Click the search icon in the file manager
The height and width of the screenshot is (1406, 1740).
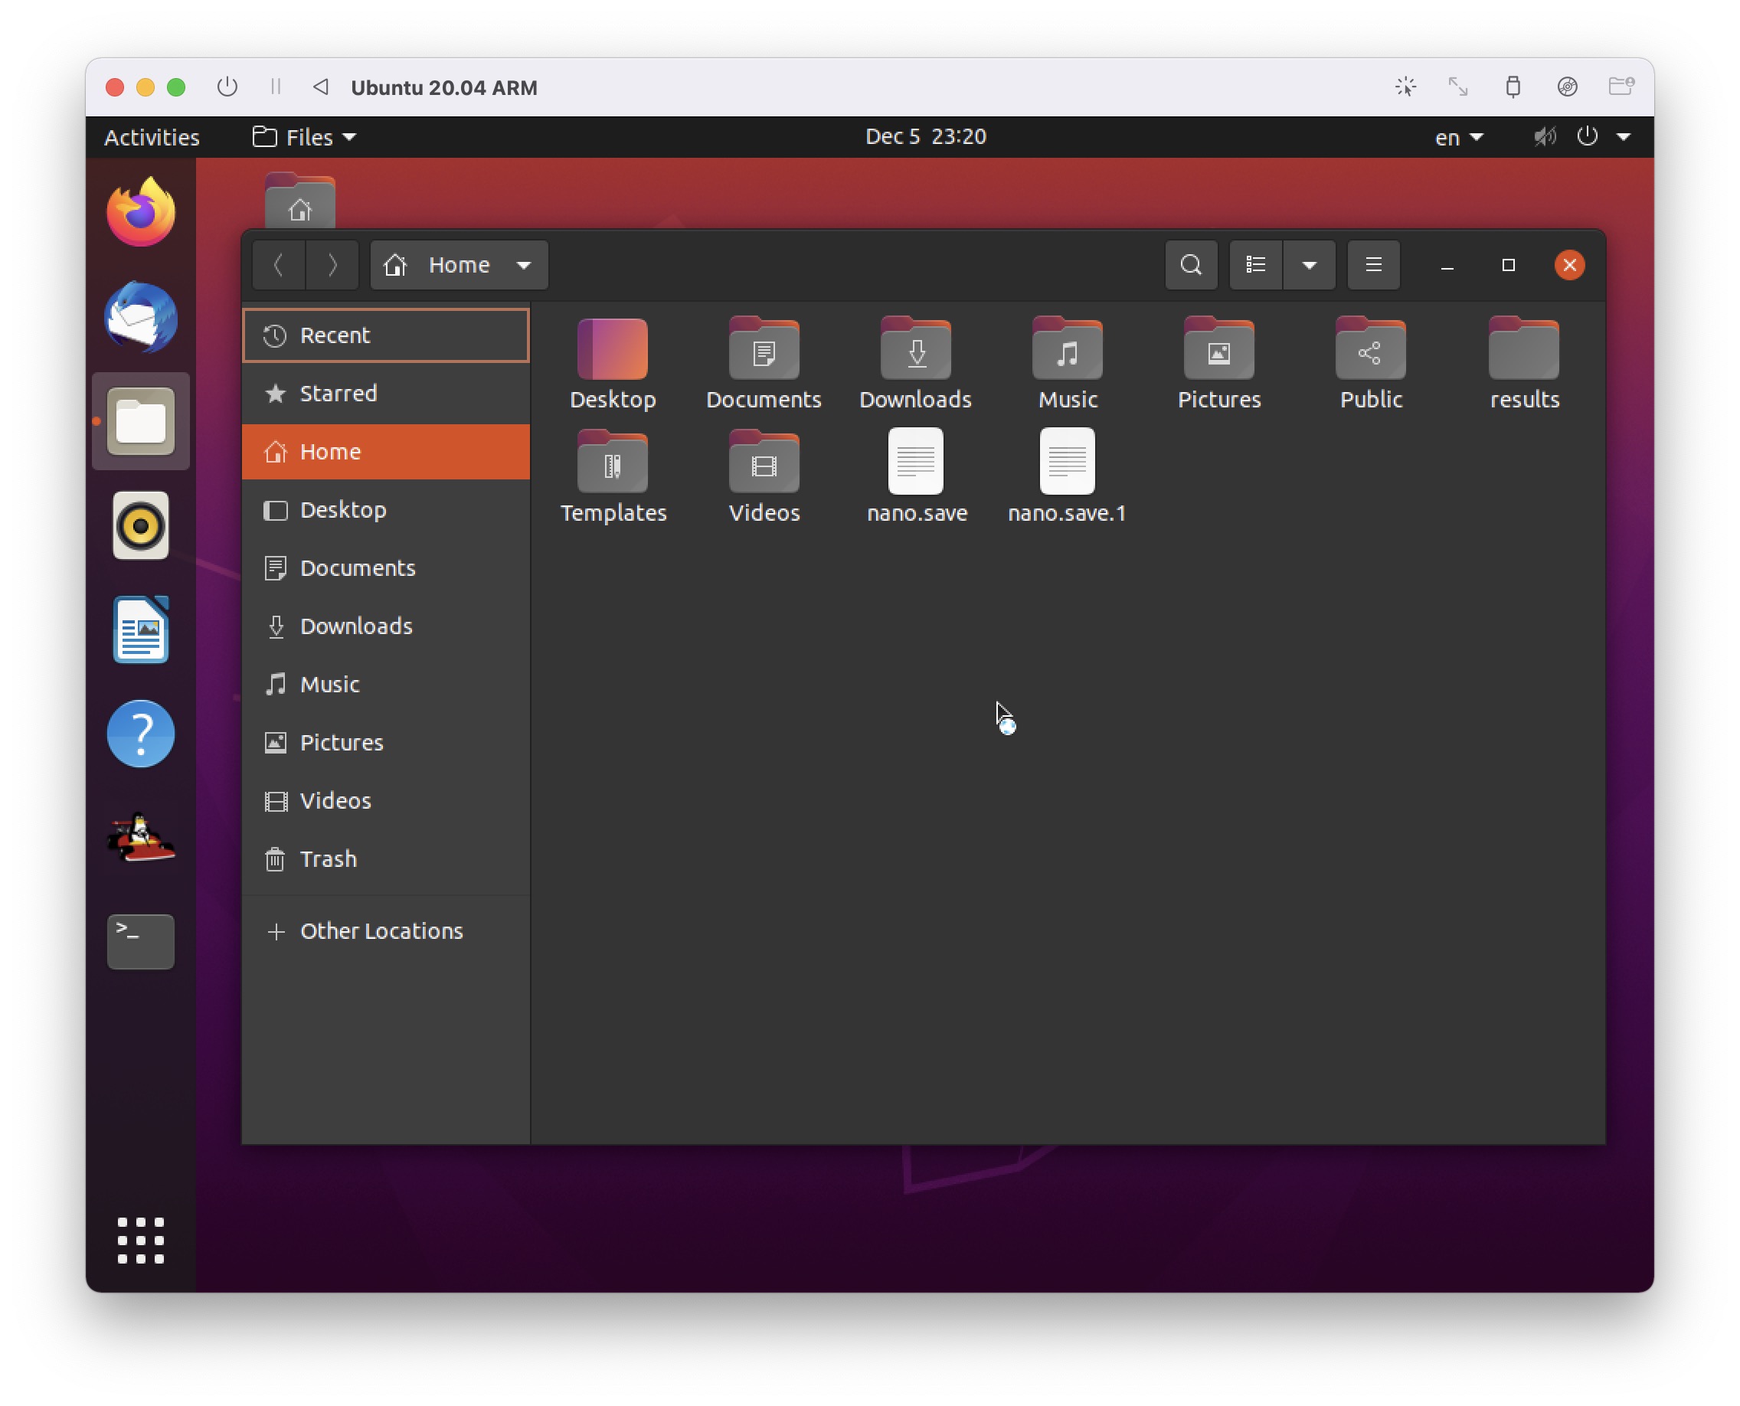pyautogui.click(x=1191, y=265)
